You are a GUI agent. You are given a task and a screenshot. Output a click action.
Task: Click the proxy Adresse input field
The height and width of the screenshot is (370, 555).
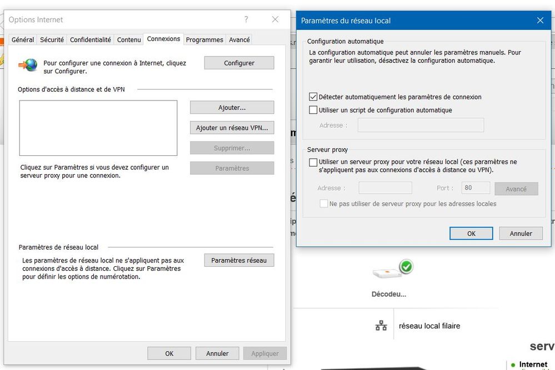[386, 187]
